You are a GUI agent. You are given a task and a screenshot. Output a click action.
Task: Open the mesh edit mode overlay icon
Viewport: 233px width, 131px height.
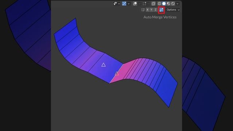[x=144, y=4]
